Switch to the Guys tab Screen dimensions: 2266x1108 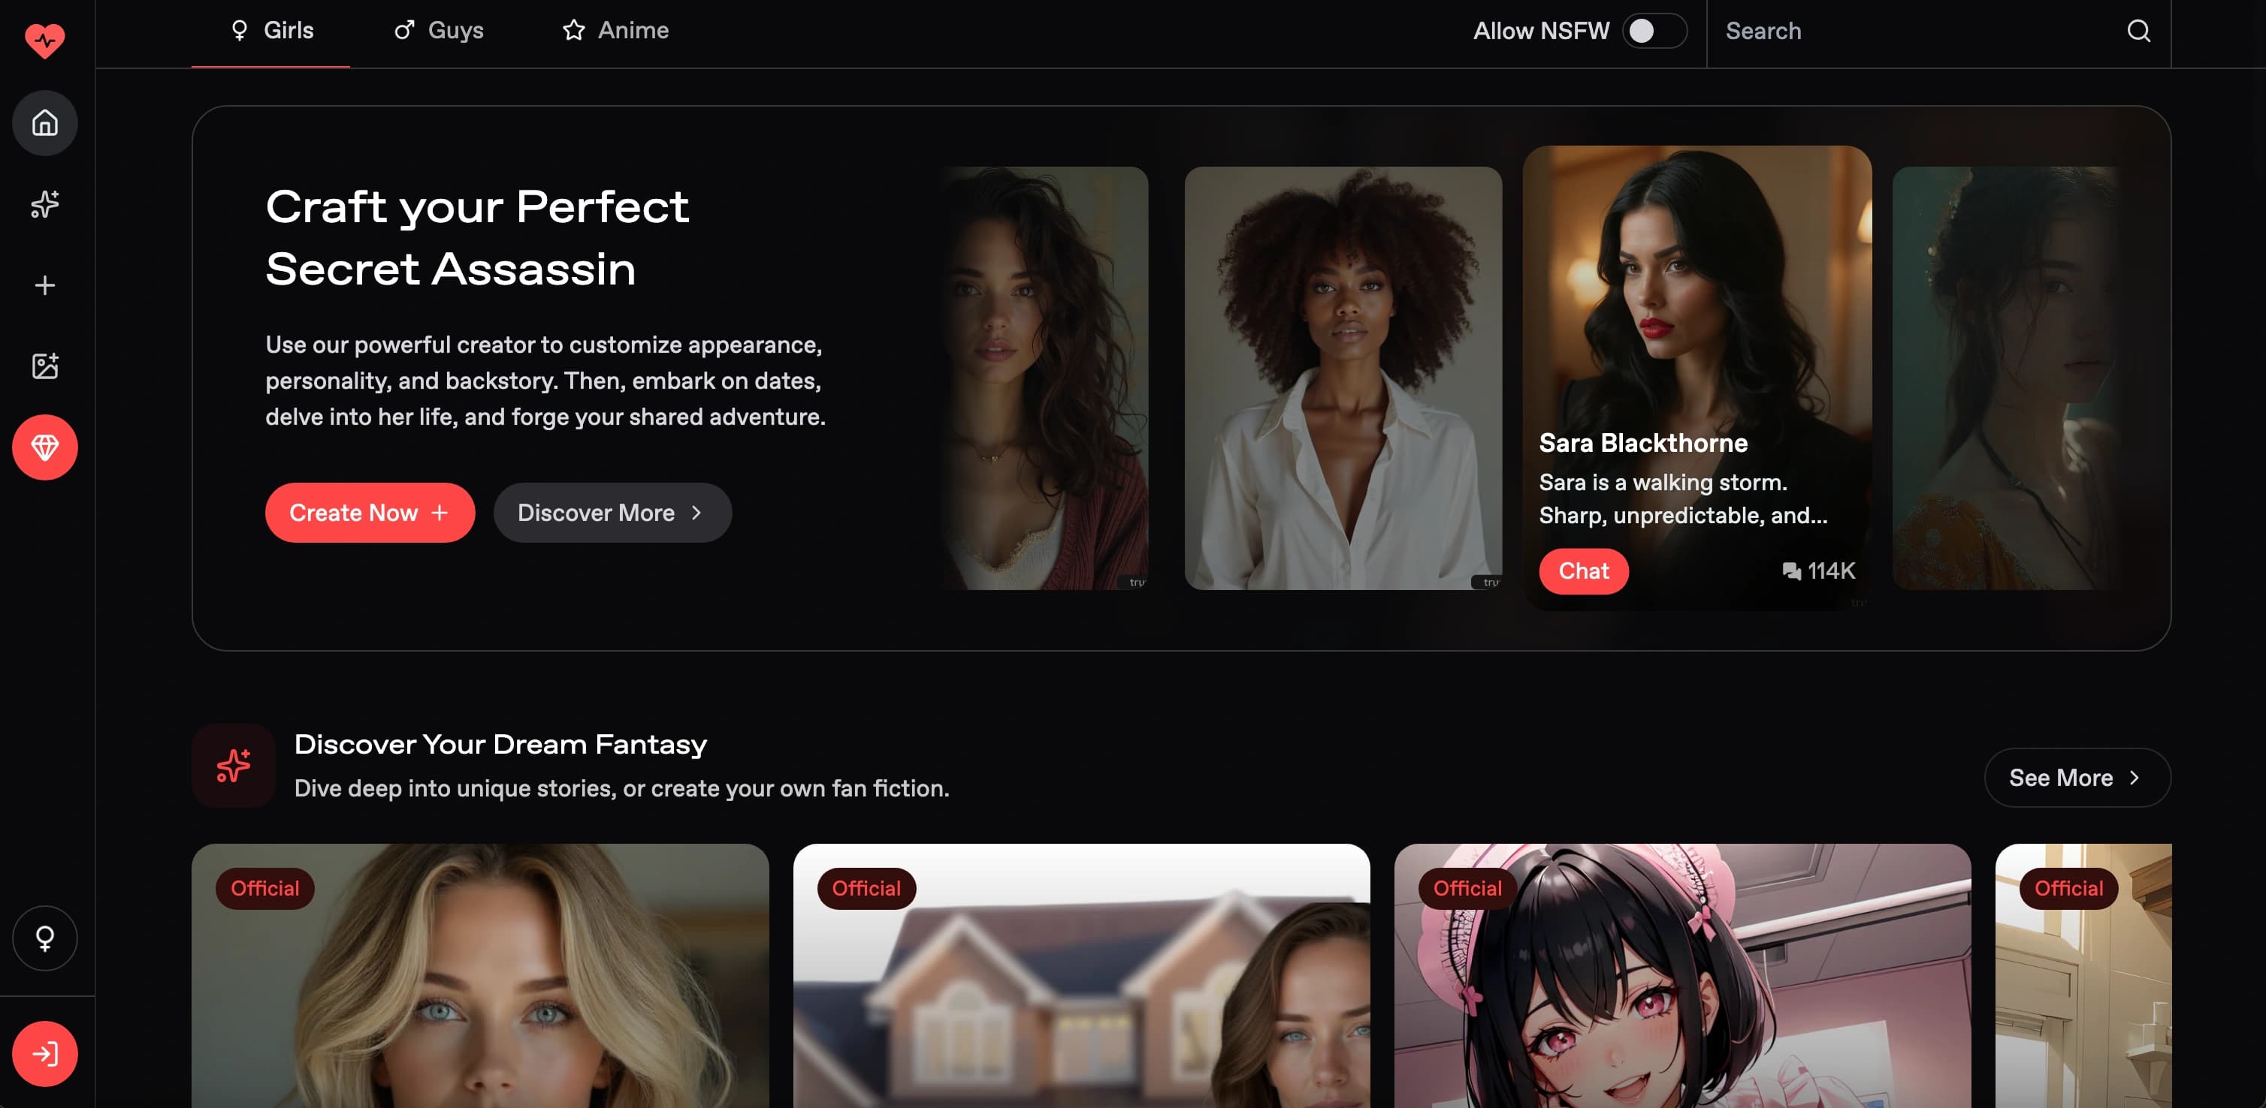tap(437, 30)
